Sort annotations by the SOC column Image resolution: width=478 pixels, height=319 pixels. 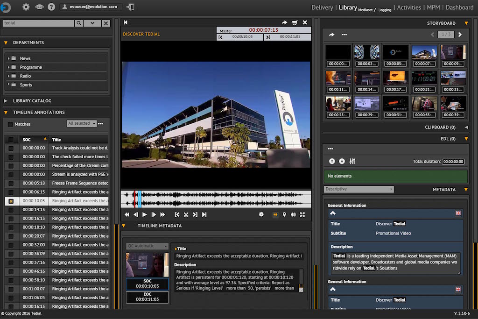pos(34,140)
